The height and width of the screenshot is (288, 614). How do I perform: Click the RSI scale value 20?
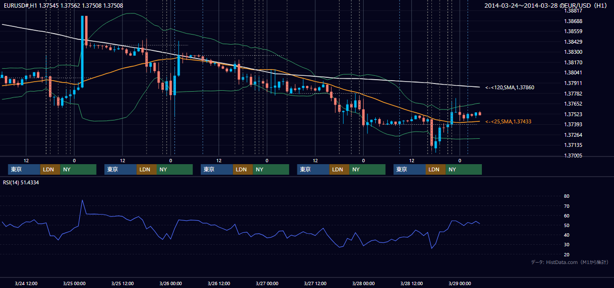coord(566,254)
